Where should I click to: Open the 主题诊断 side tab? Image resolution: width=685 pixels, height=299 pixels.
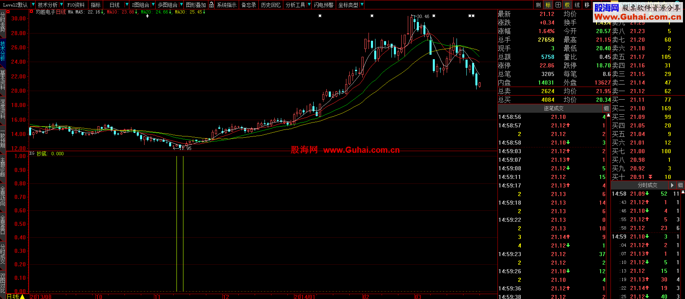(3, 167)
